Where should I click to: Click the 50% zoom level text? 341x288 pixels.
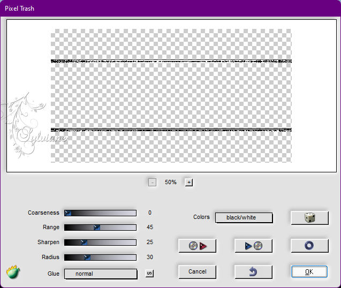170,183
